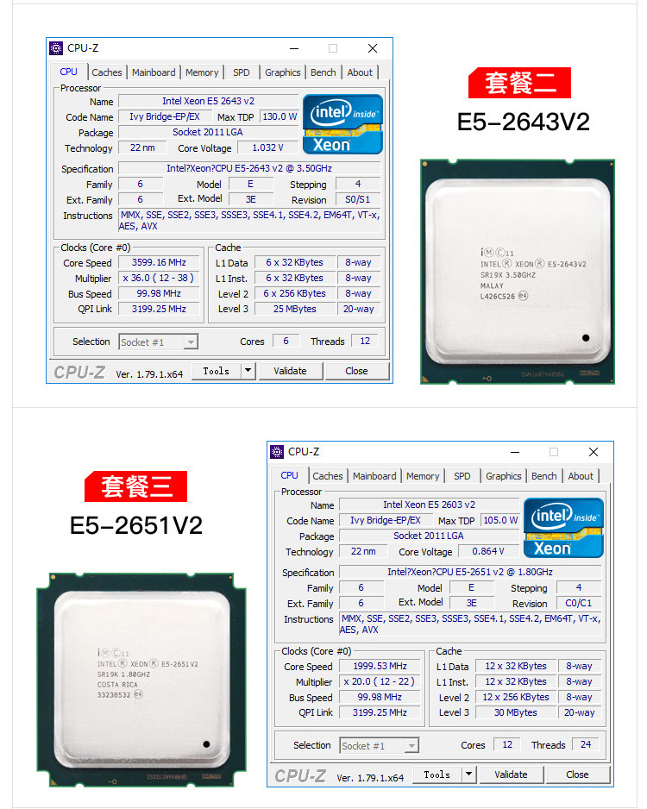Open the Caches tab in the upper CPU-Z window

pyautogui.click(x=107, y=72)
